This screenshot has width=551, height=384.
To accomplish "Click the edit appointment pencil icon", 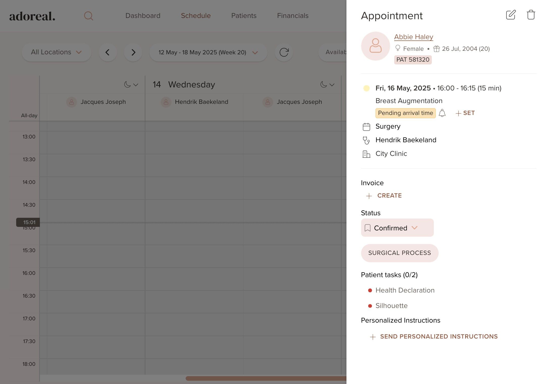I will point(511,15).
